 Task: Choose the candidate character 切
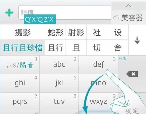click(97, 48)
